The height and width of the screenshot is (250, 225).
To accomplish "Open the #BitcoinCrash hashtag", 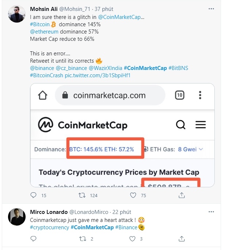I will (46, 75).
